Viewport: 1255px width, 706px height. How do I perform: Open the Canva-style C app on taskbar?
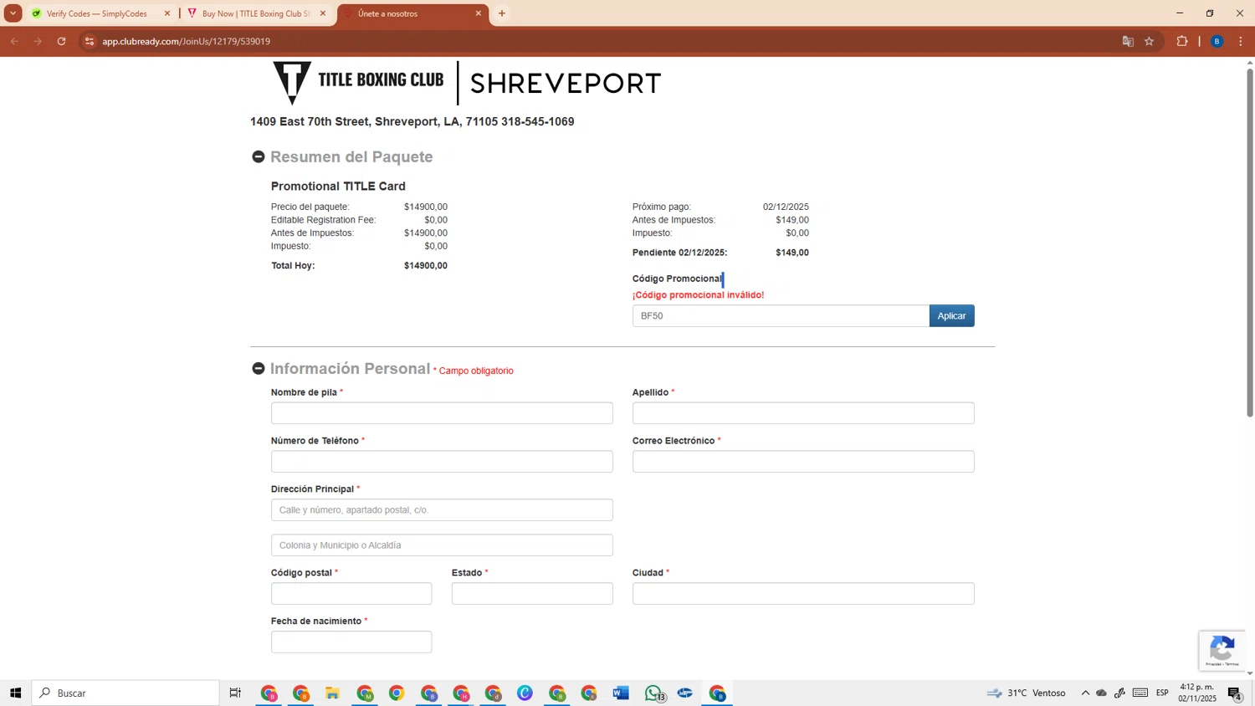pos(525,693)
